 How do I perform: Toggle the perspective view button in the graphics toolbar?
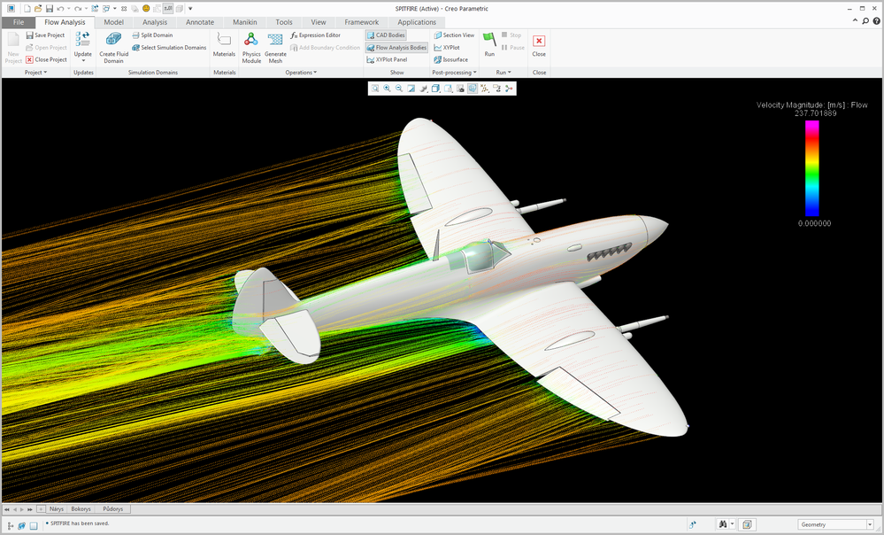(473, 88)
